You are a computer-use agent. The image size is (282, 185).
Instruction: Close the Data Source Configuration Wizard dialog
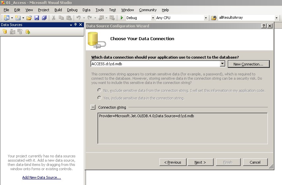point(269,26)
